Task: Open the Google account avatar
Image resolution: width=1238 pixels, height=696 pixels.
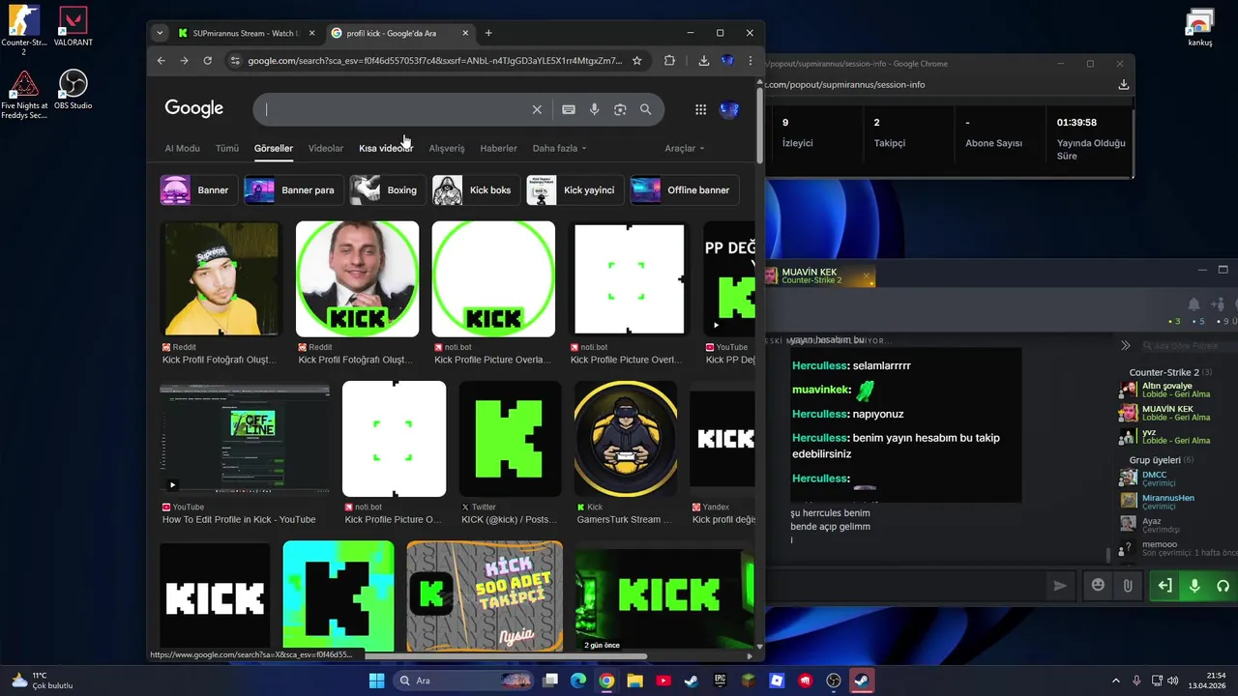Action: click(729, 109)
